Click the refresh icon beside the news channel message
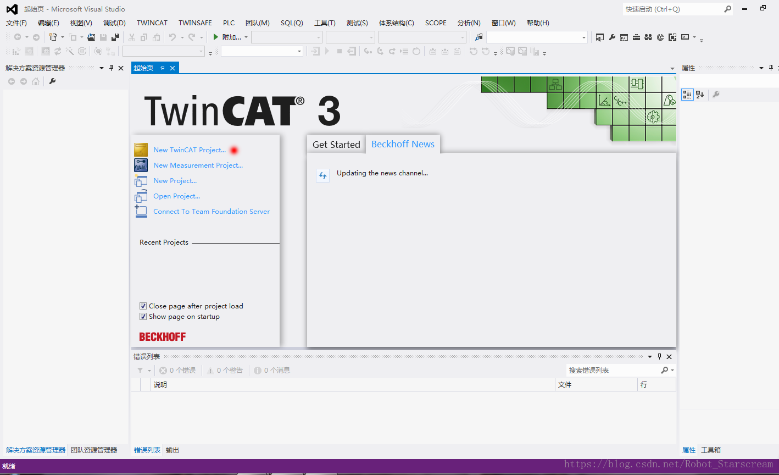This screenshot has width=779, height=475. click(x=323, y=175)
